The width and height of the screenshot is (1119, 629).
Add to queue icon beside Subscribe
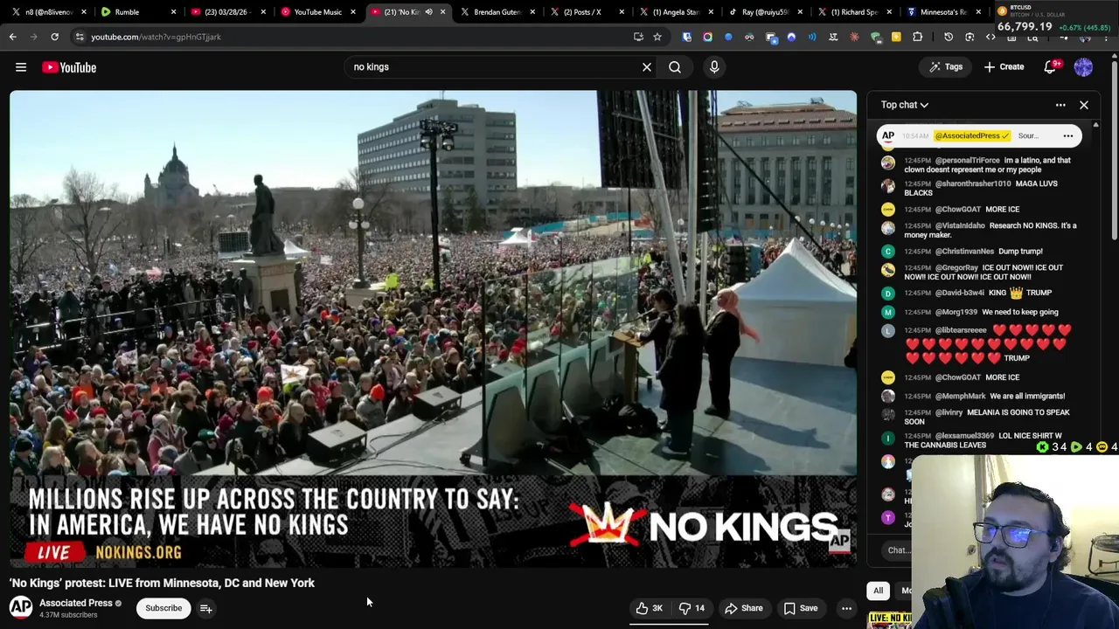pos(205,608)
